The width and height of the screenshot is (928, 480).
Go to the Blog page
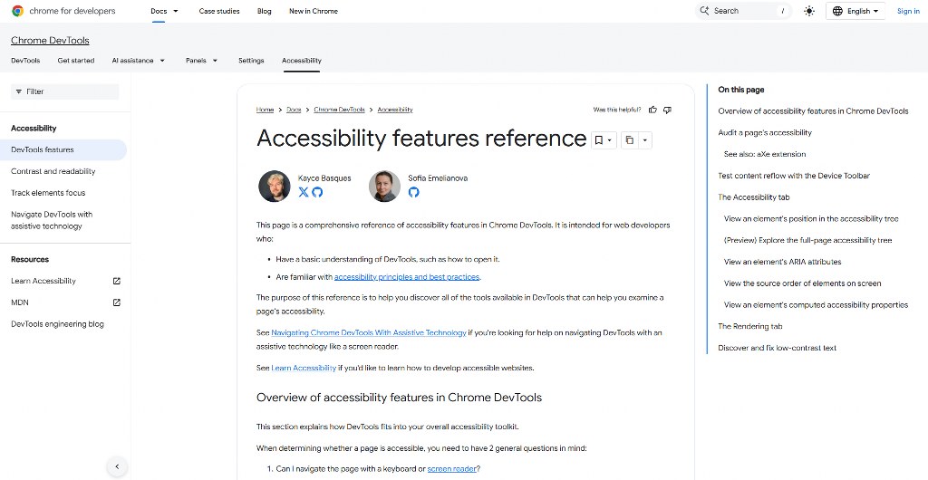click(264, 11)
